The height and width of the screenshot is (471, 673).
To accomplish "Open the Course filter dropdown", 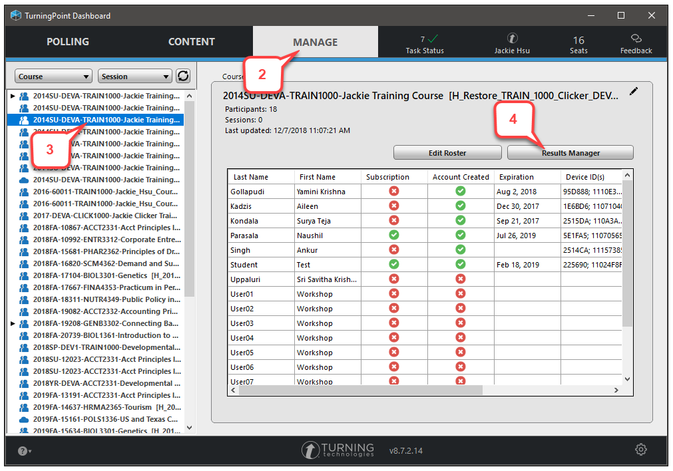I will pos(54,77).
